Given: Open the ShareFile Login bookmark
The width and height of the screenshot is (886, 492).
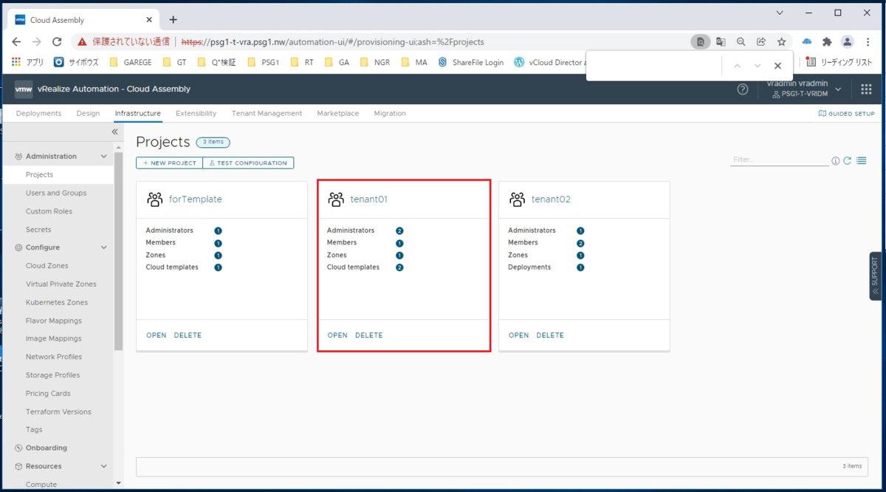Looking at the screenshot, I should point(470,63).
